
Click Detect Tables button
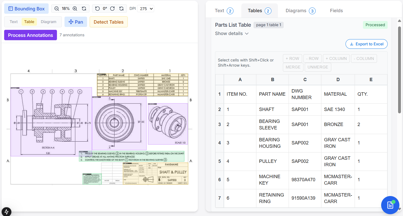tap(108, 22)
